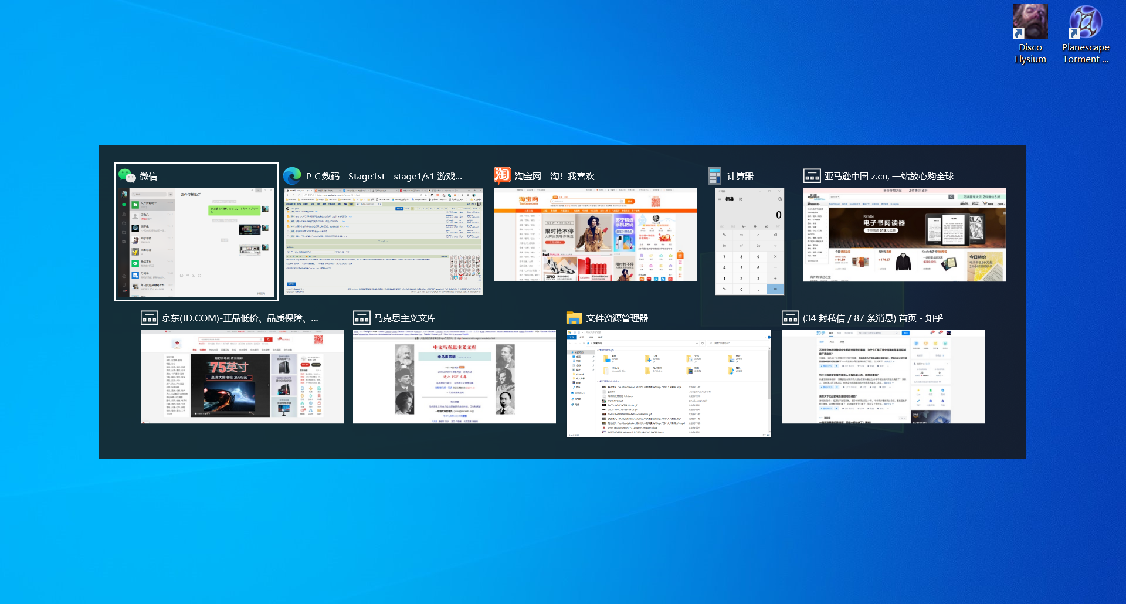The image size is (1126, 604).
Task: Switch to the 知乎 首页 window thumbnail
Action: click(x=883, y=376)
